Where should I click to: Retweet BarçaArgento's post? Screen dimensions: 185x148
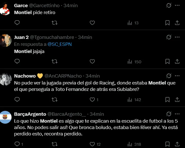tap(55, 144)
